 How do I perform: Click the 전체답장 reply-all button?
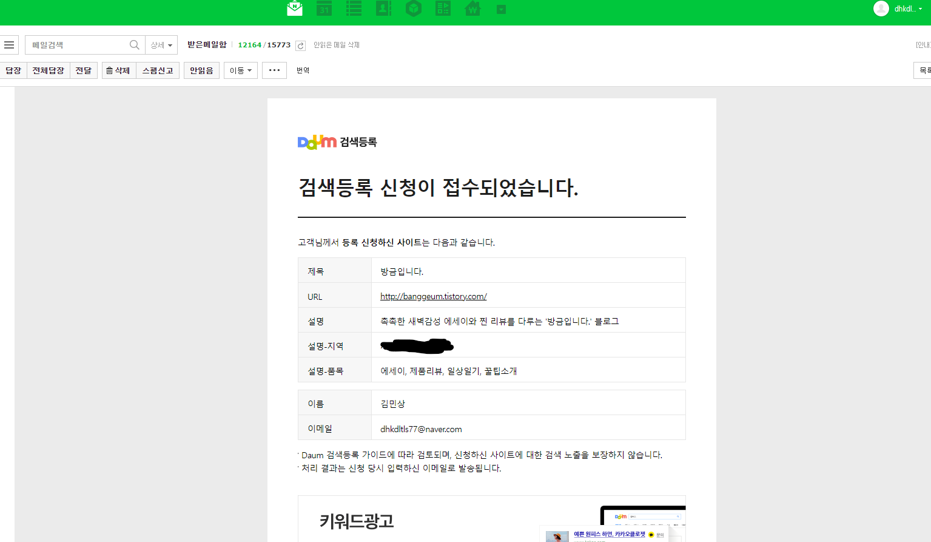coord(49,70)
